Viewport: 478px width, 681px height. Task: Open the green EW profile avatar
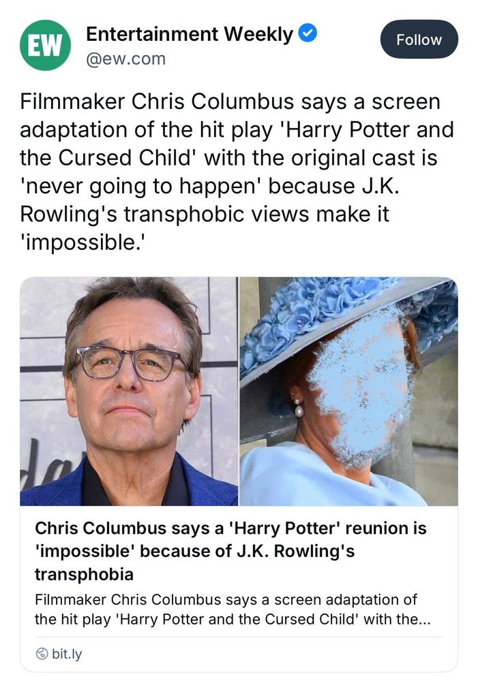[45, 45]
